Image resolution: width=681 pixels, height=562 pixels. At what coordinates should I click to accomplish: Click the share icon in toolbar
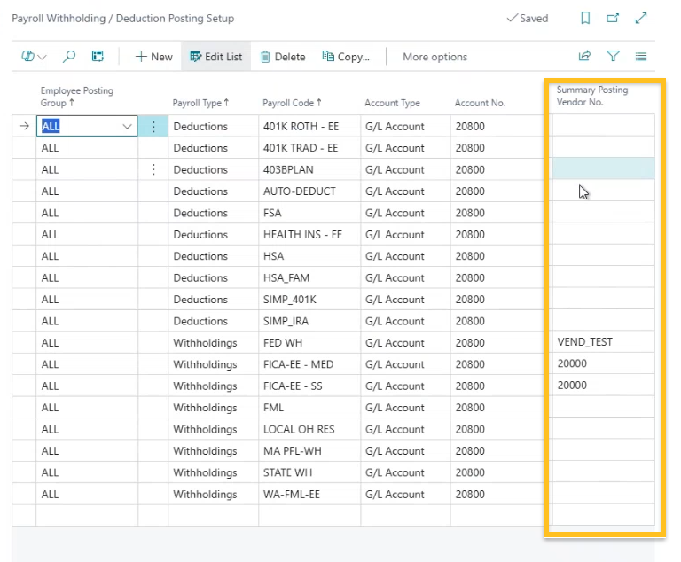click(584, 57)
